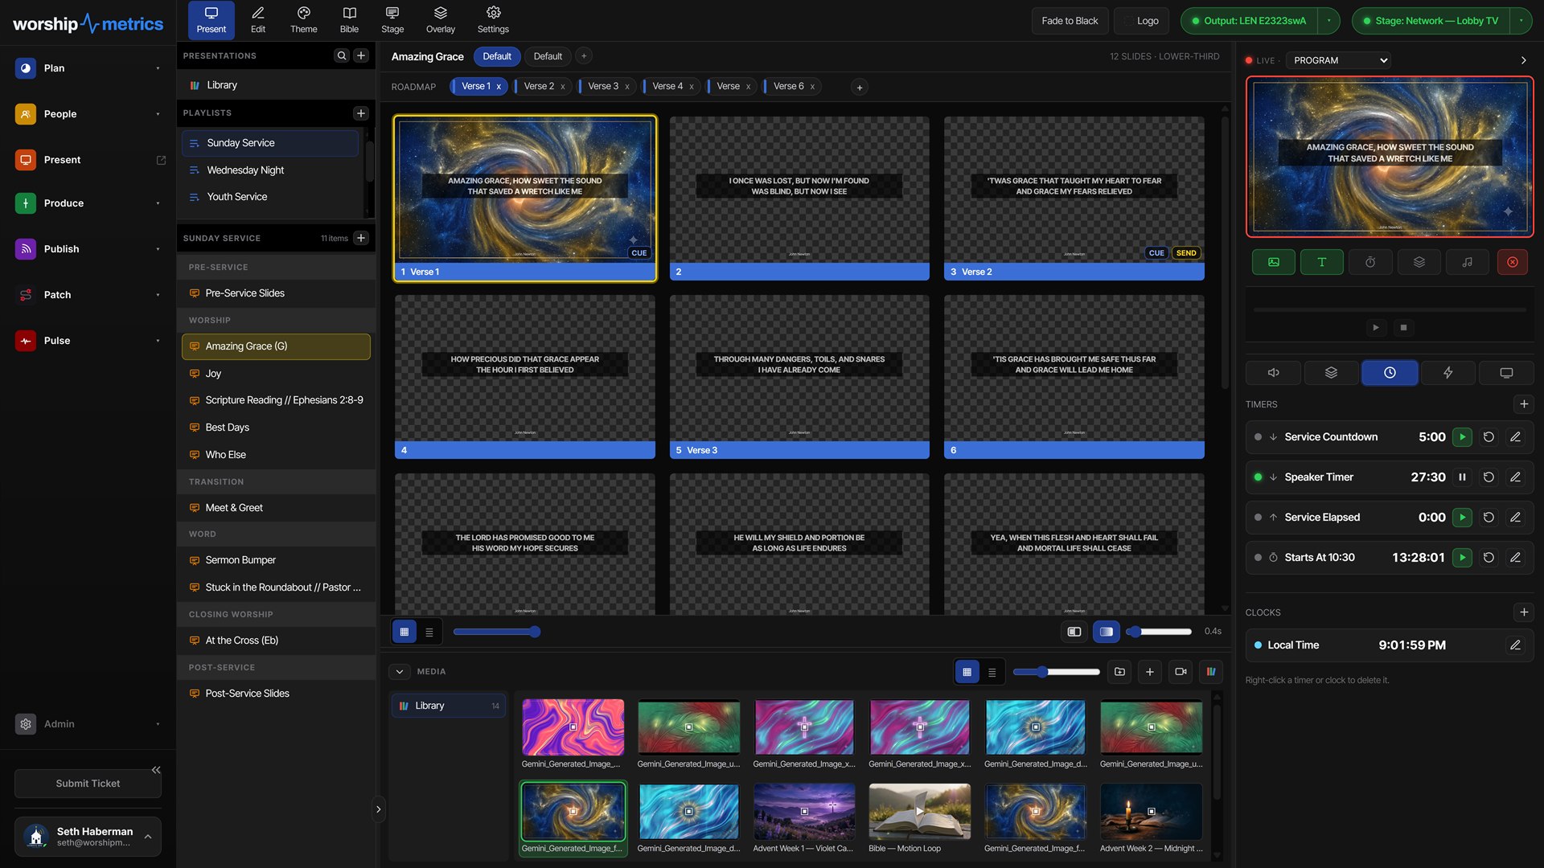The width and height of the screenshot is (1544, 868).
Task: Expand the Output LEN E2323swA dropdown arrow
Action: click(x=1328, y=21)
